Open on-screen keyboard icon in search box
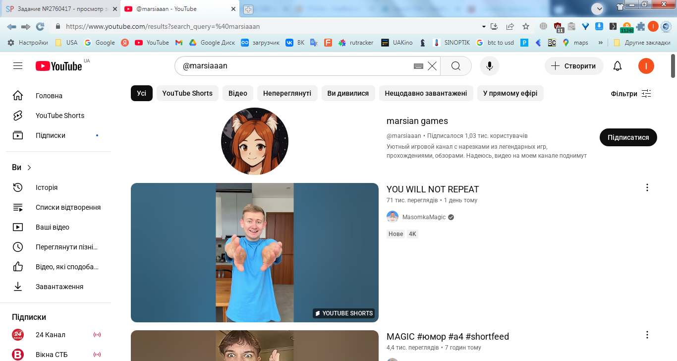 click(418, 66)
